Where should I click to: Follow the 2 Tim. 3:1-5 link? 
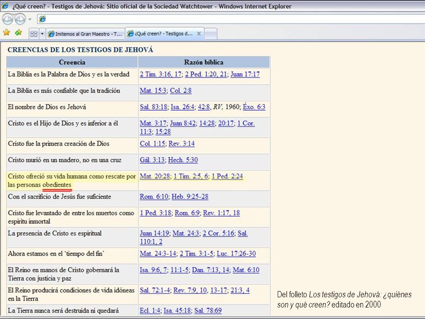(x=197, y=253)
